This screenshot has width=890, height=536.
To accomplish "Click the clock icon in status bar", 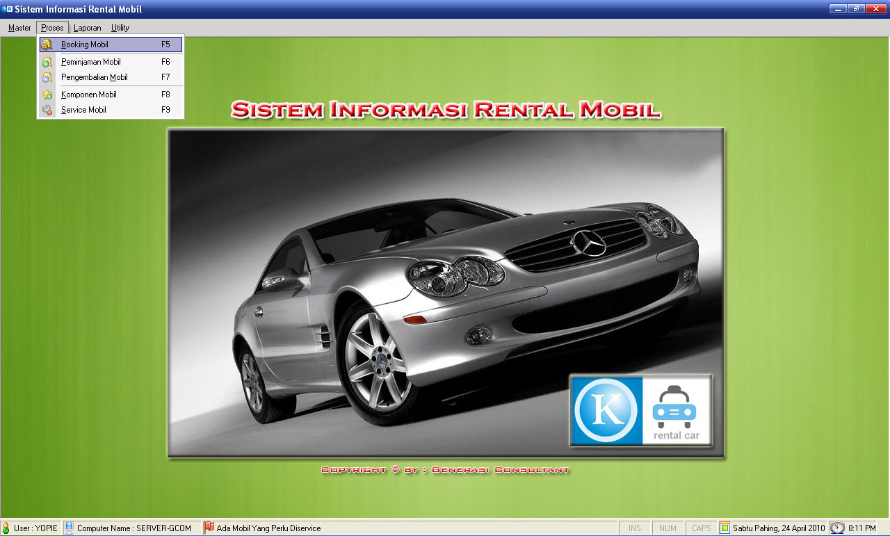I will 838,528.
